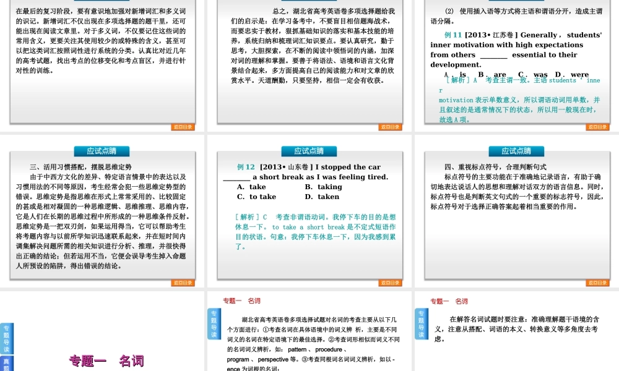Click 返回目录 on the 例 12 山东卷 slide

point(390,283)
